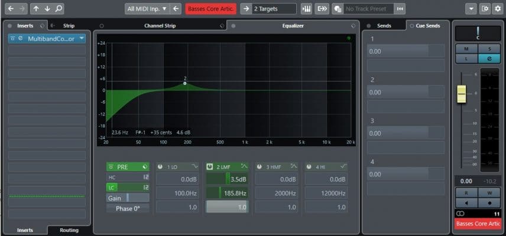Click the 2000Hz frequency field of band 3

[277, 193]
